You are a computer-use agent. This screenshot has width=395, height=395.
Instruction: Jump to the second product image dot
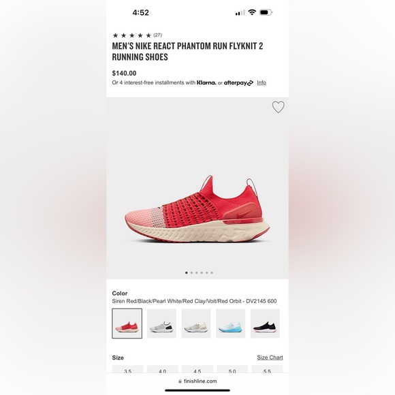[191, 272]
